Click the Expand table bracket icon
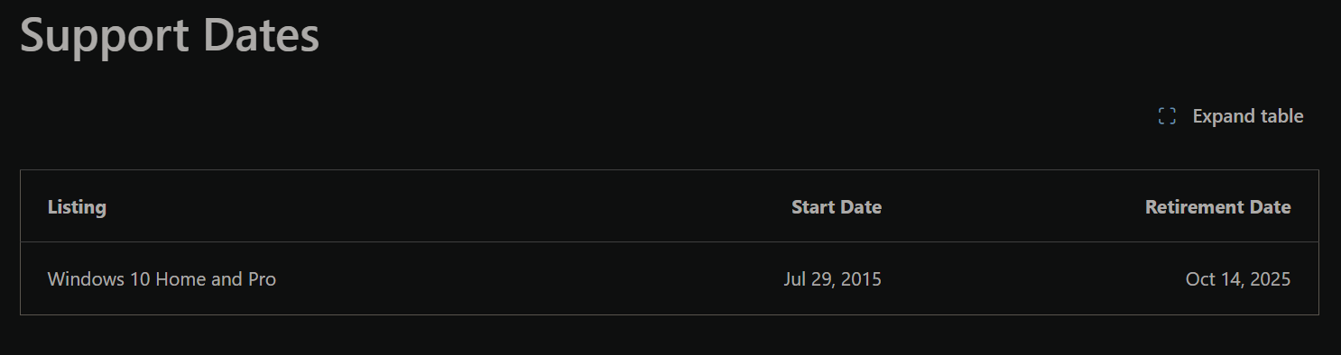The height and width of the screenshot is (355, 1341). tap(1167, 116)
